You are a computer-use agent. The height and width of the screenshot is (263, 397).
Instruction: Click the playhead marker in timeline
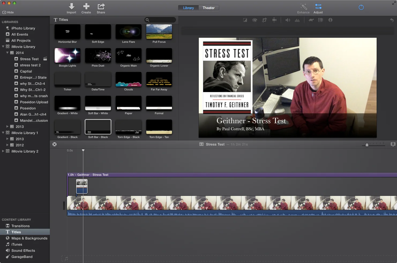83,150
